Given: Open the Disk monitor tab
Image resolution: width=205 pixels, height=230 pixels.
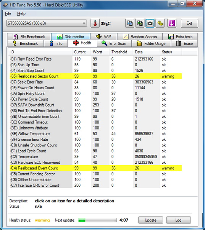Looking at the screenshot, I should (x=71, y=36).
